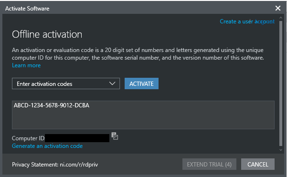The height and width of the screenshot is (177, 287).
Task: Focus the activation code text box
Action: [143, 115]
